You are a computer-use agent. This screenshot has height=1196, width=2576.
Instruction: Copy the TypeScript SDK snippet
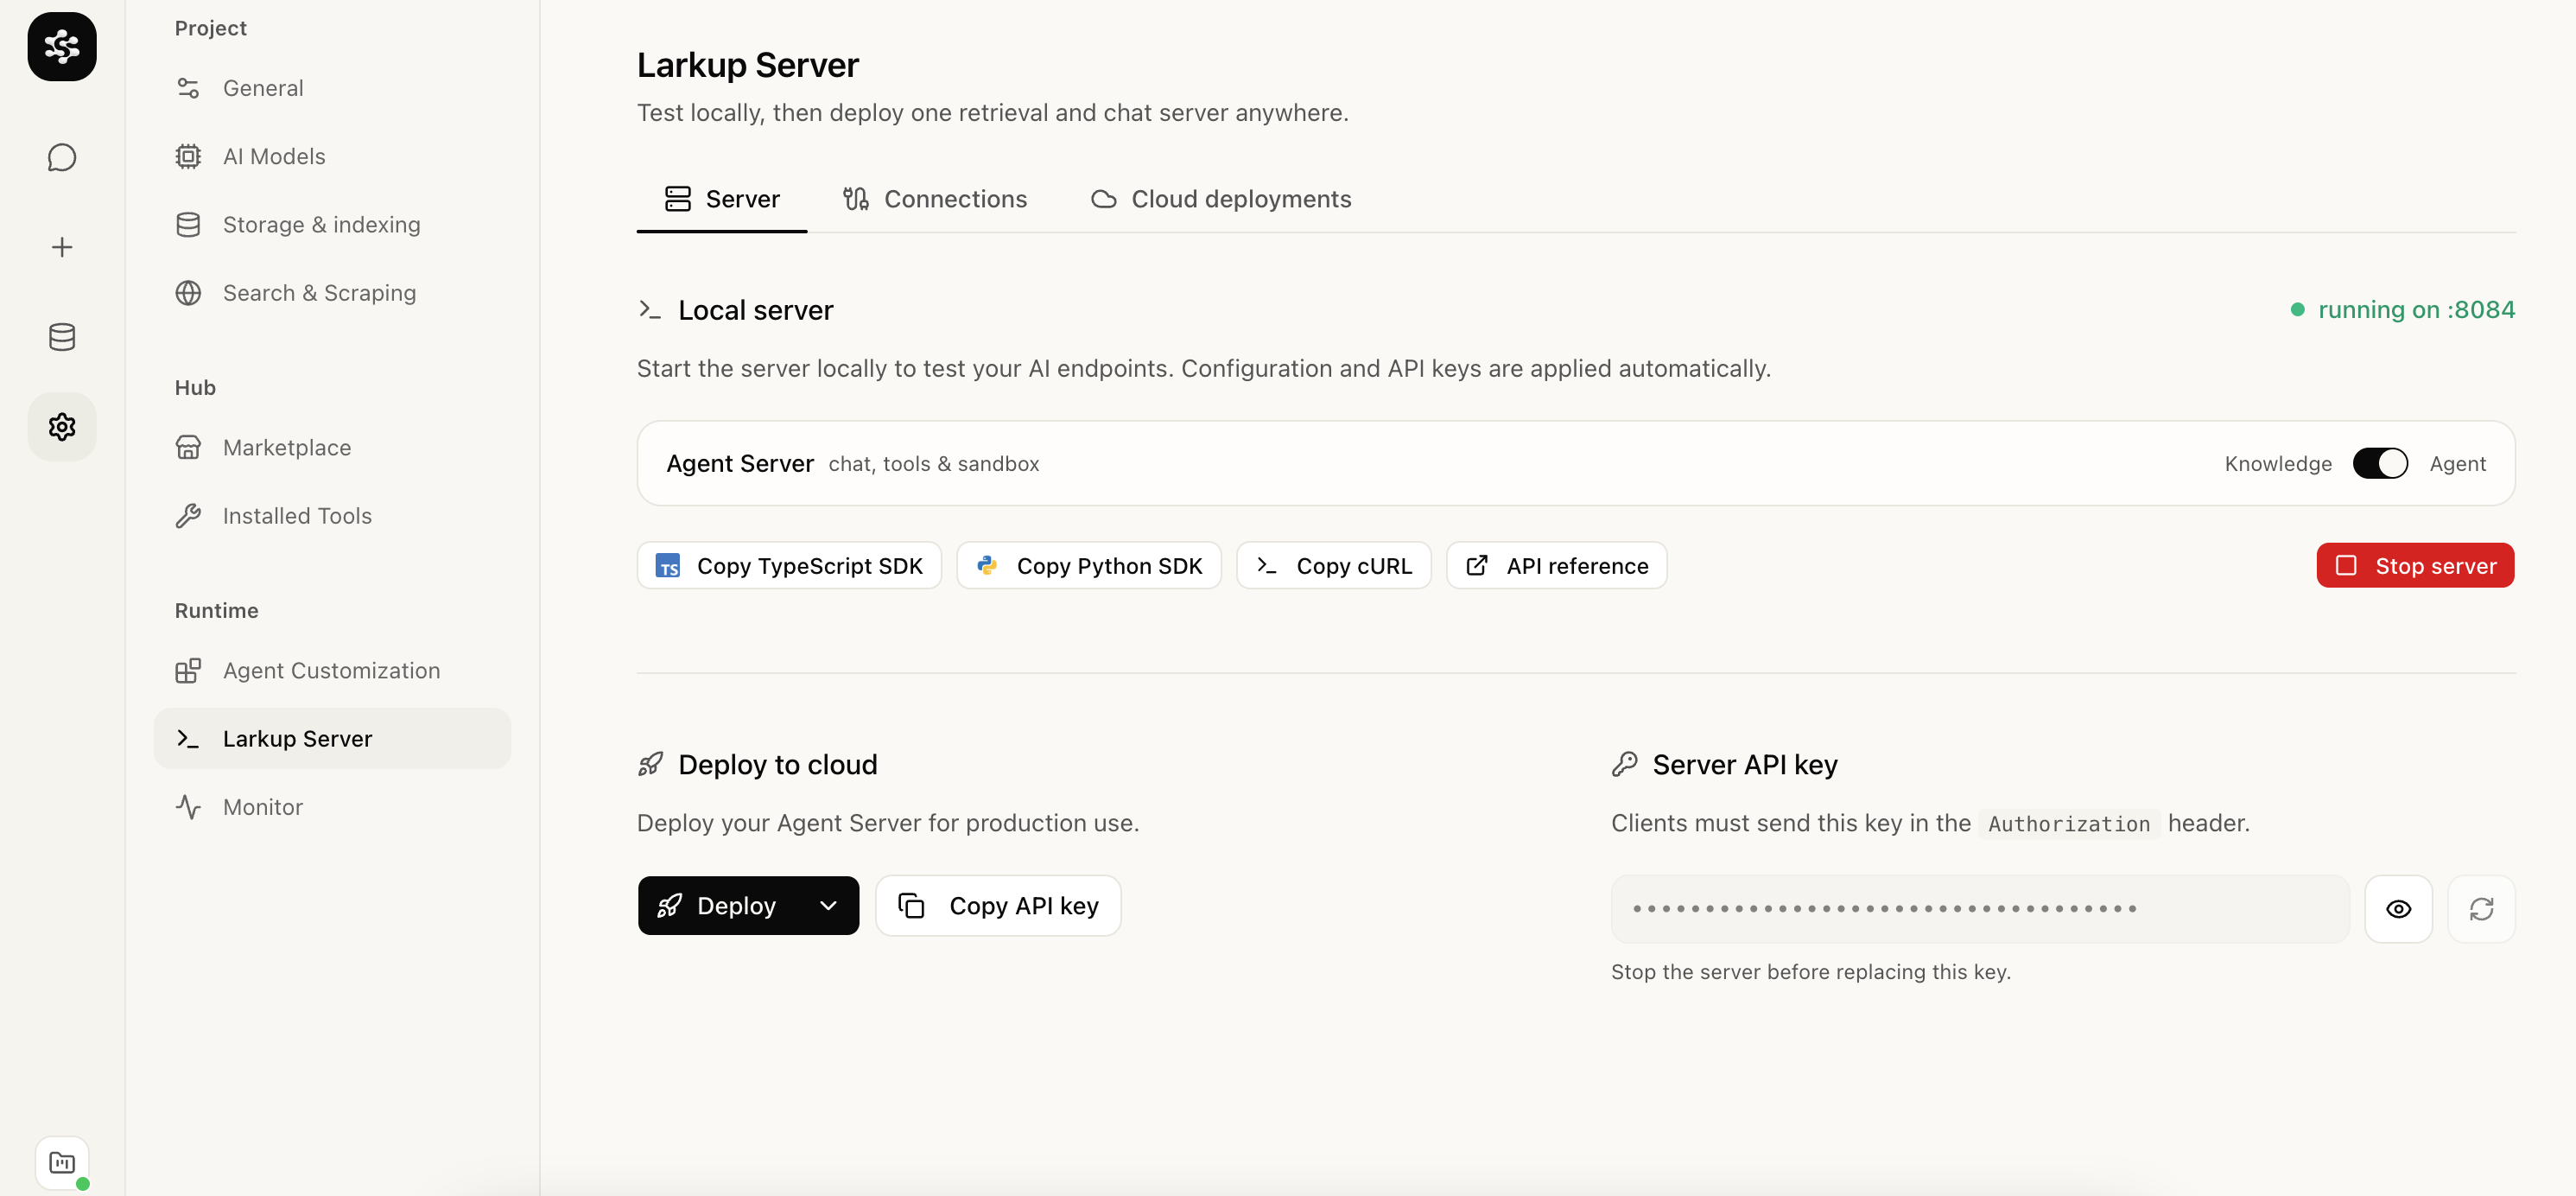click(789, 566)
